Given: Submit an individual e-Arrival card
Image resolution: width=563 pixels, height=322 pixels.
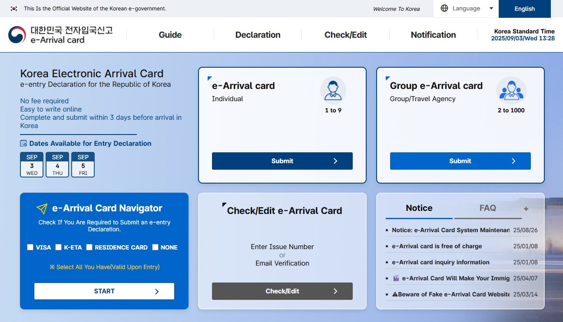Looking at the screenshot, I should point(282,161).
